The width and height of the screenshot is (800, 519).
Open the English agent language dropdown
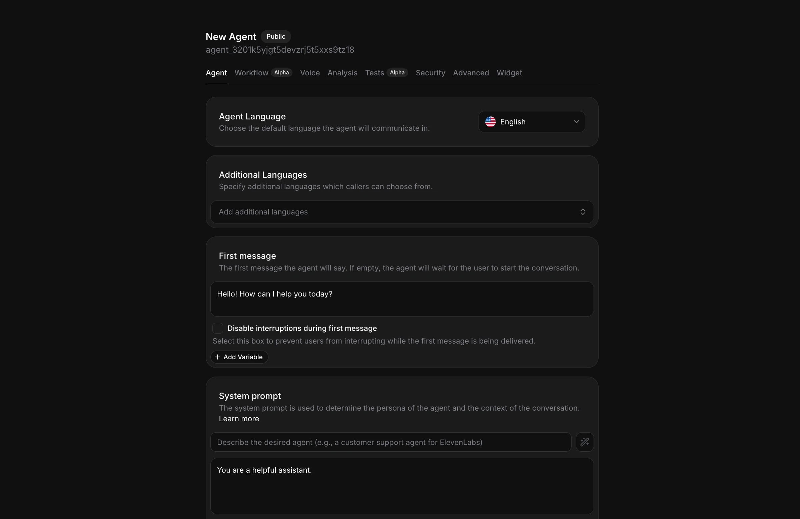tap(532, 122)
